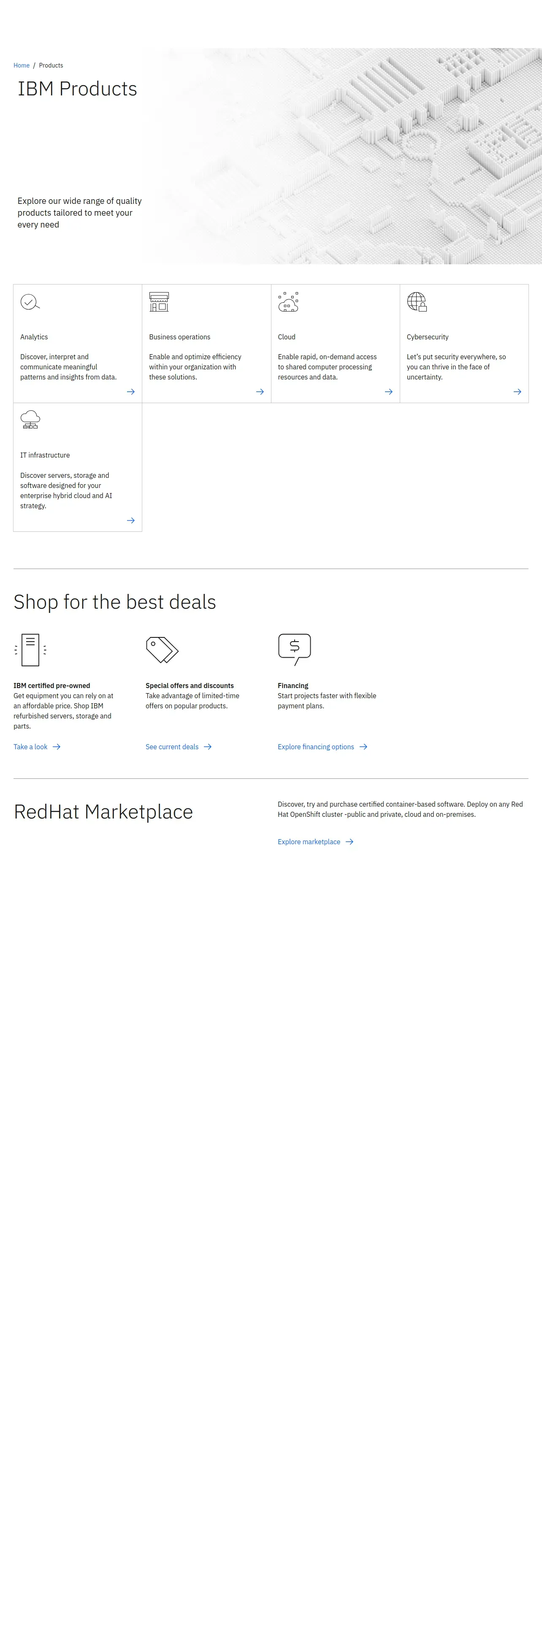Open the Cloud card title
Viewport: 542px width, 1626px height.
[287, 337]
